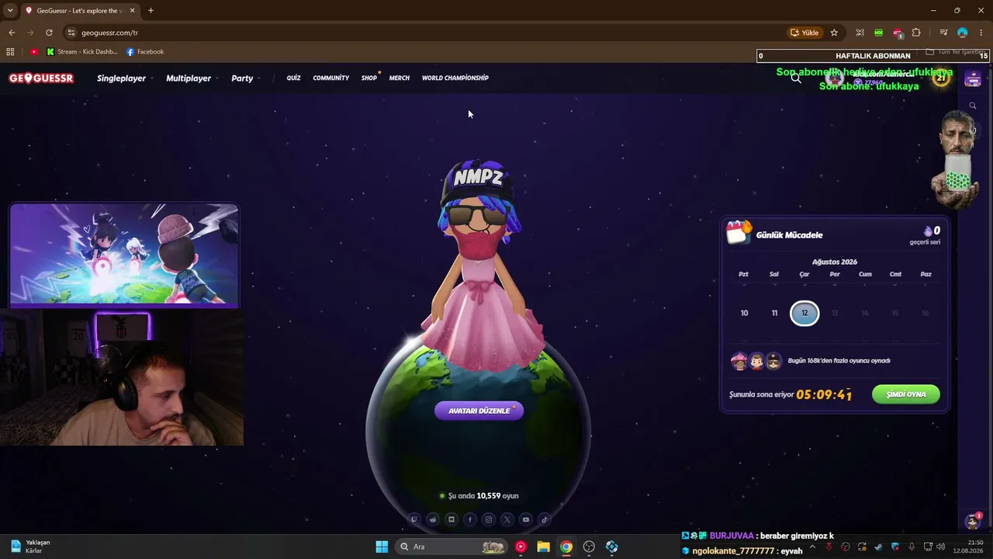Open the sidebar search magnifier icon
993x559 pixels.
point(973,106)
